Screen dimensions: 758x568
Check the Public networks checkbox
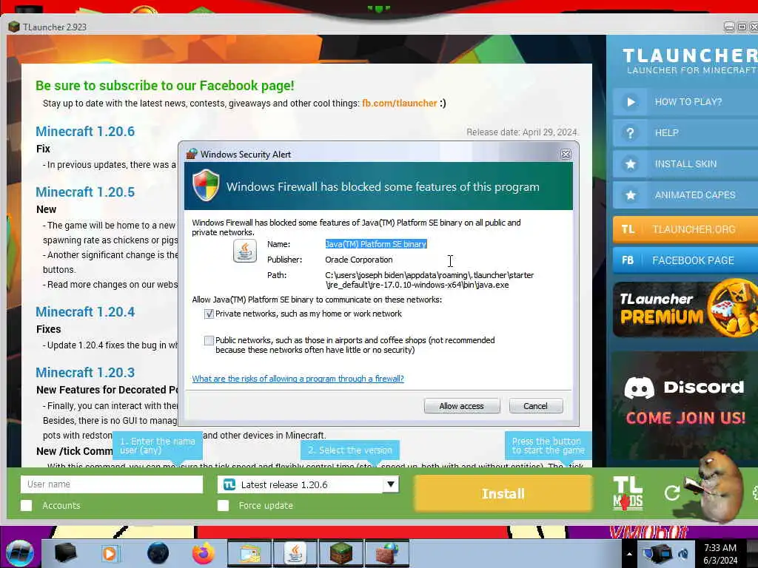(x=209, y=340)
